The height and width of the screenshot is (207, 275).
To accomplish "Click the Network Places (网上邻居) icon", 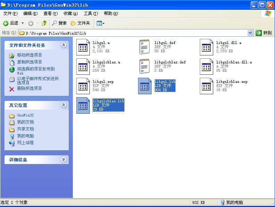I will (12, 143).
